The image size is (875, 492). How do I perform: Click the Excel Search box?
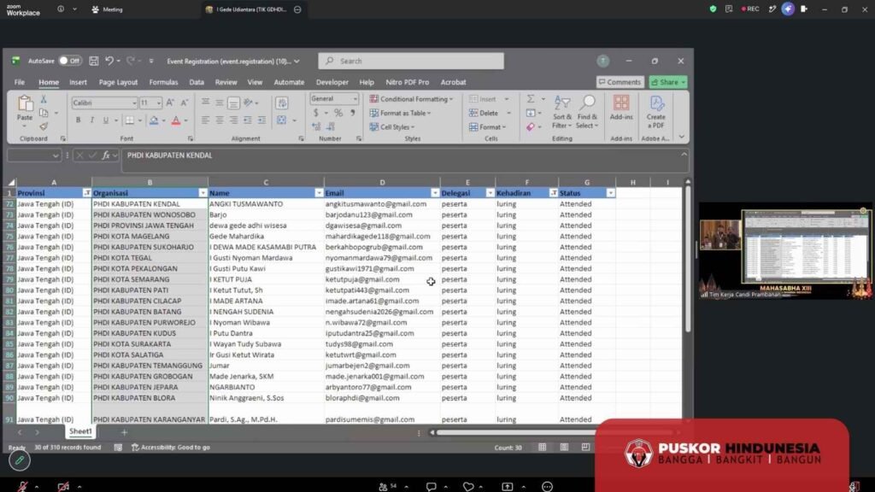[411, 61]
